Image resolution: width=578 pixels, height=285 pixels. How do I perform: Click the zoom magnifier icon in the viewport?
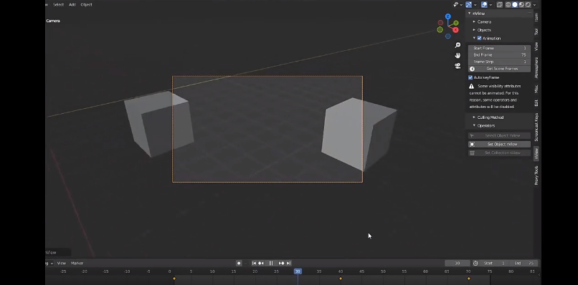tap(458, 45)
